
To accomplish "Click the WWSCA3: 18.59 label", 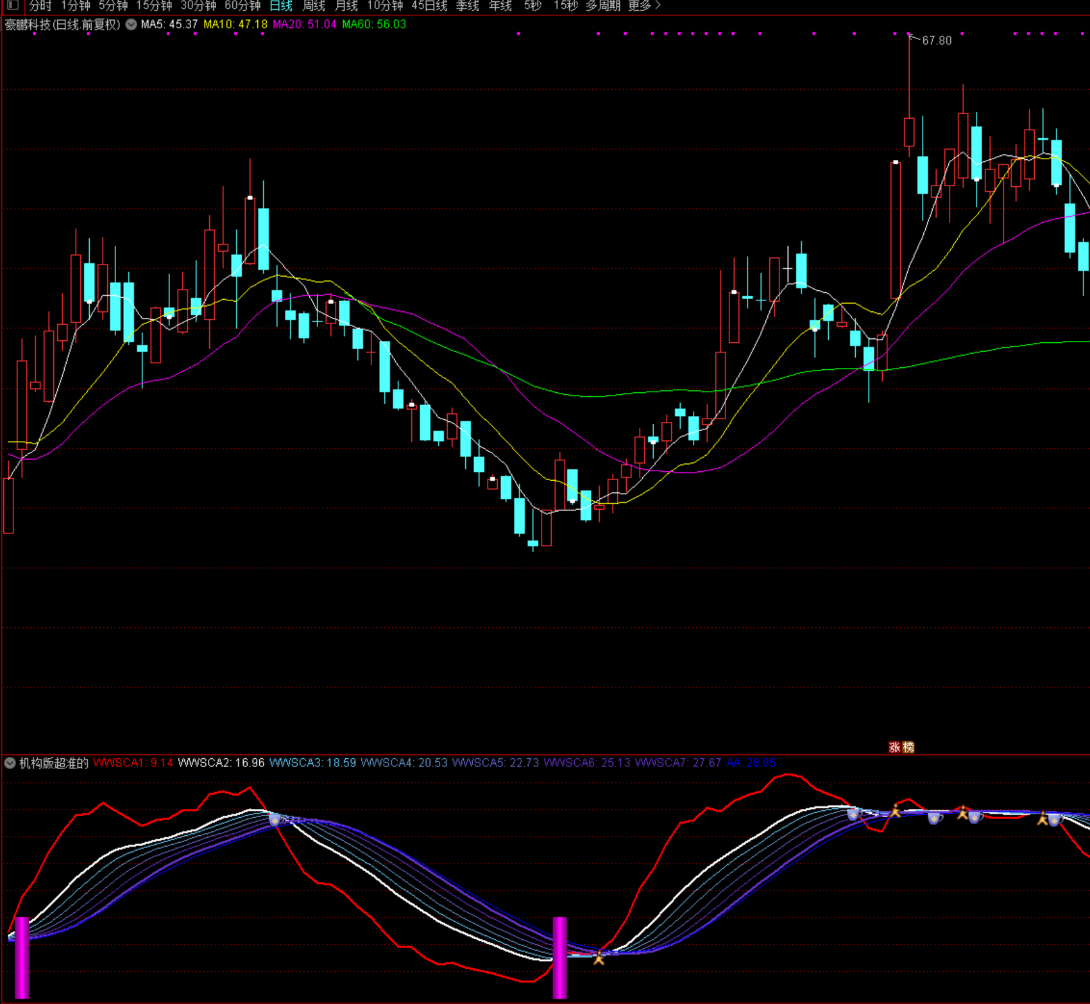I will click(x=313, y=763).
